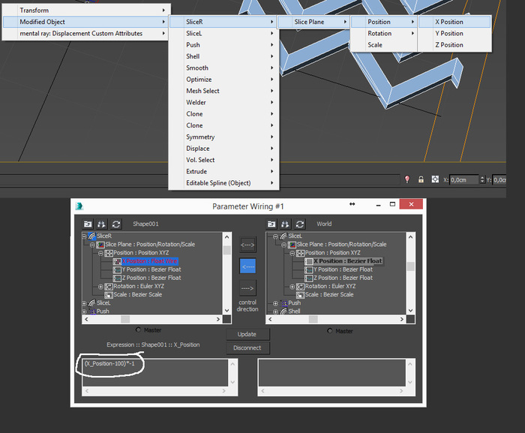
Task: Click the right panel refresh tree icon
Action: pos(300,224)
